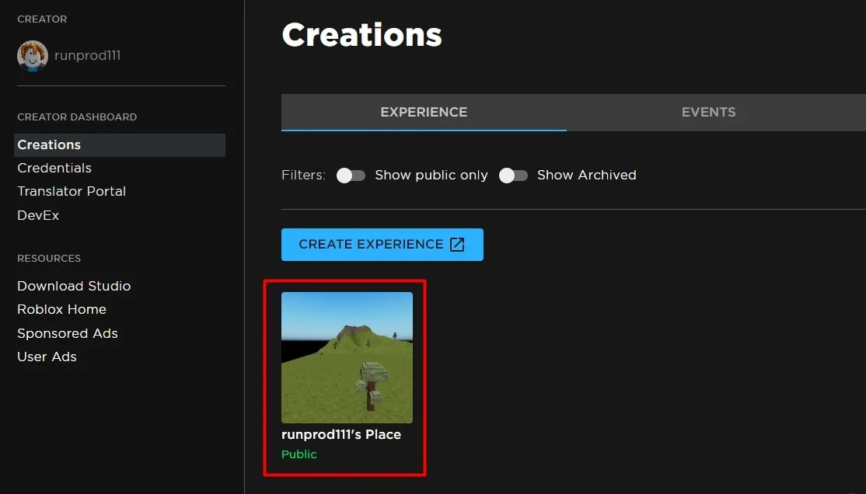Viewport: 866px width, 494px height.
Task: Open the User Ads link
Action: point(47,357)
